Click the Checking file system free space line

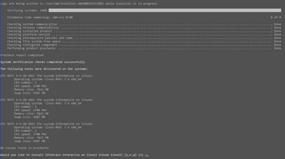click(144, 41)
